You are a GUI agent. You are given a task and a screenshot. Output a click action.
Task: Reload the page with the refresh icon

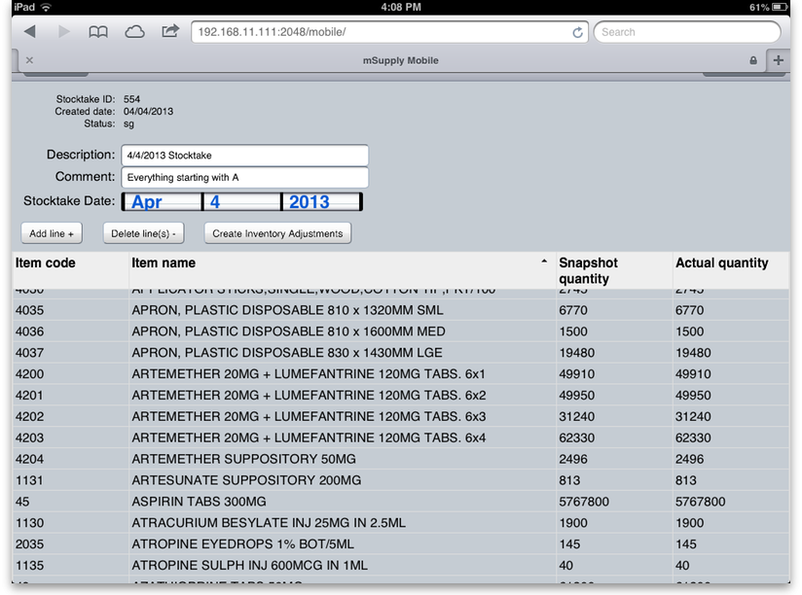[577, 32]
